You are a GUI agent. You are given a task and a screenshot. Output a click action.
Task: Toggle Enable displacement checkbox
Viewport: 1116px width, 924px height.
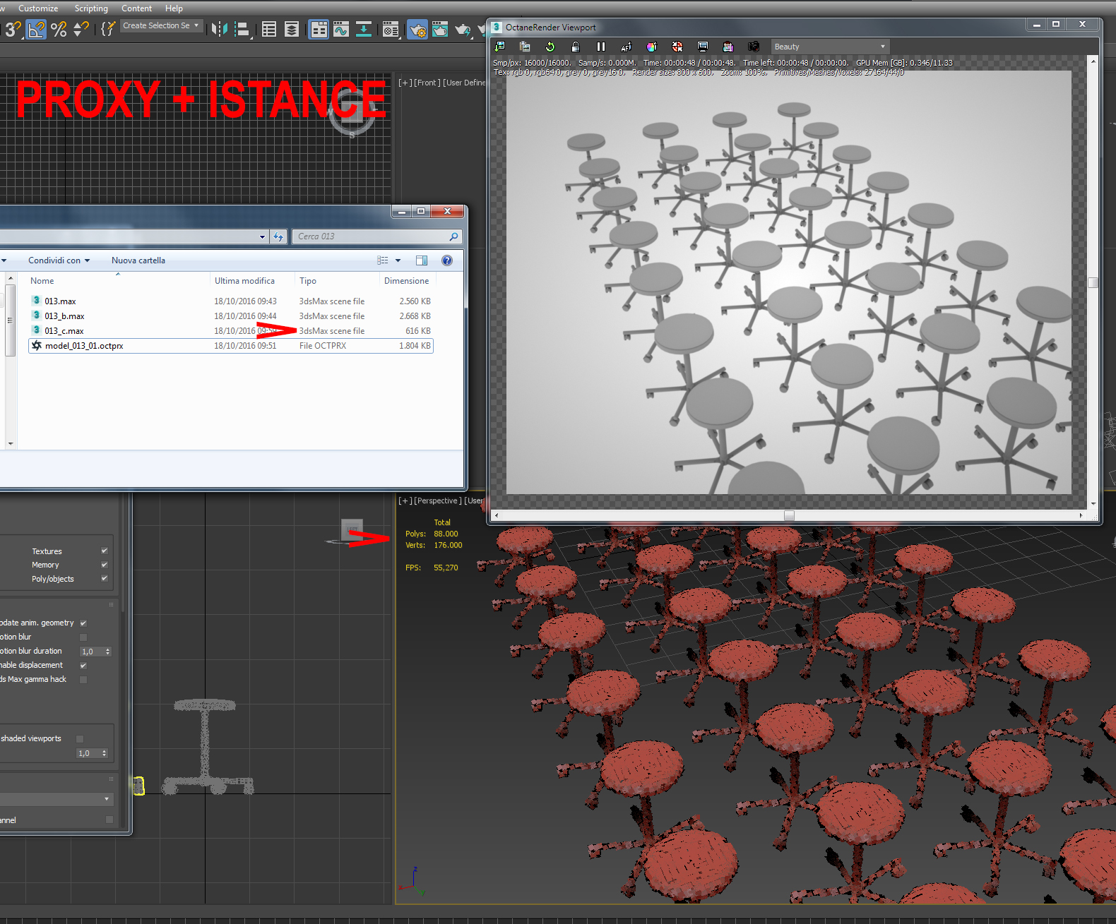[83, 665]
